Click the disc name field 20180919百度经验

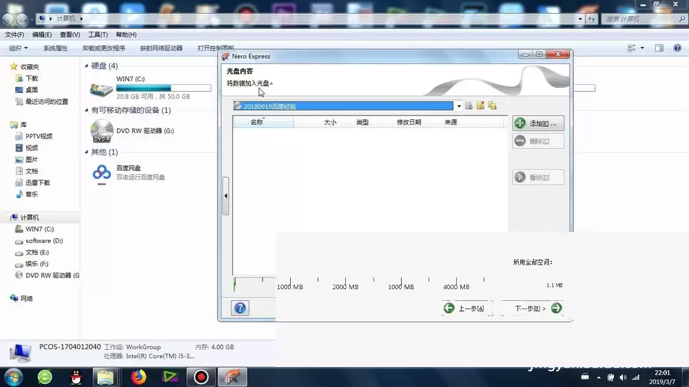pyautogui.click(x=343, y=106)
